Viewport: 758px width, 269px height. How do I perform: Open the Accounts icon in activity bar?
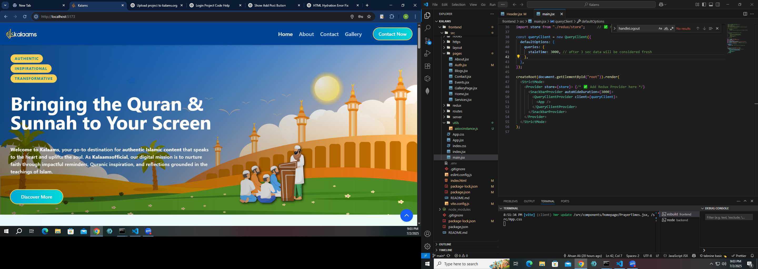(x=427, y=234)
